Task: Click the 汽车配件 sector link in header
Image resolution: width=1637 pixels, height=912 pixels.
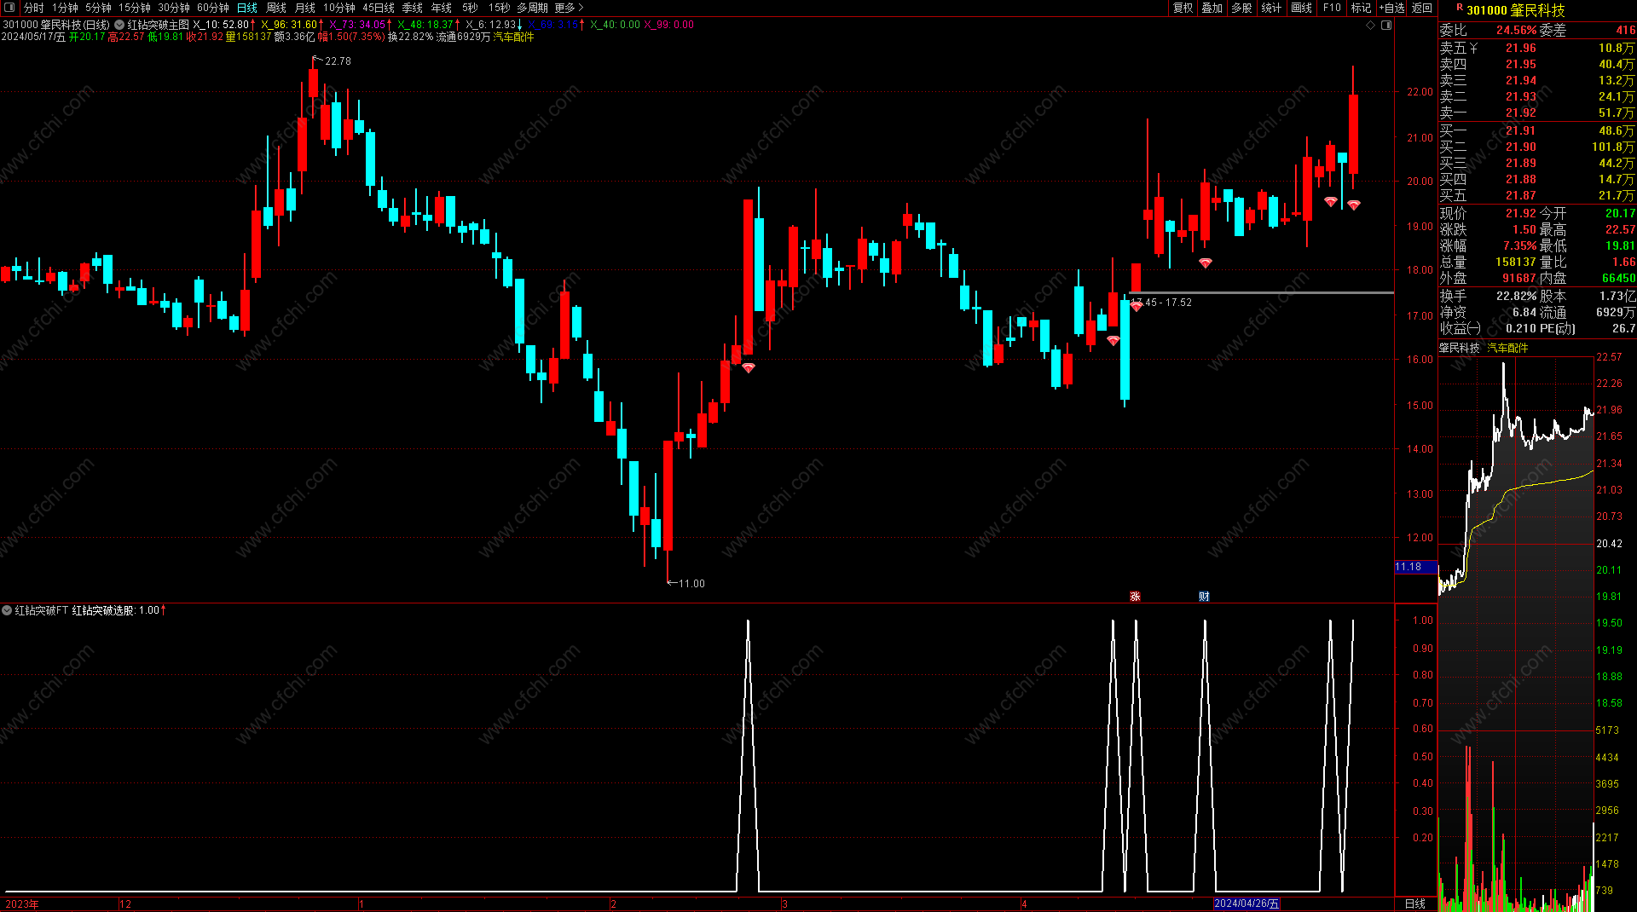Action: tap(513, 37)
